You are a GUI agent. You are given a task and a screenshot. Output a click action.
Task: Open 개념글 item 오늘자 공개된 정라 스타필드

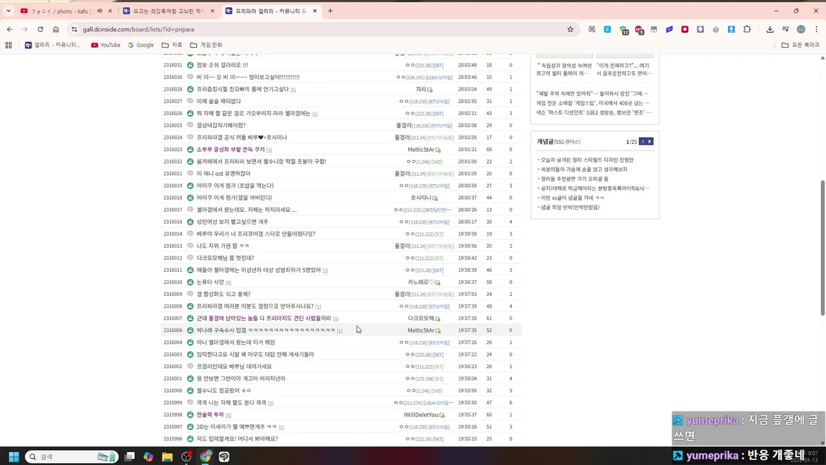587,160
